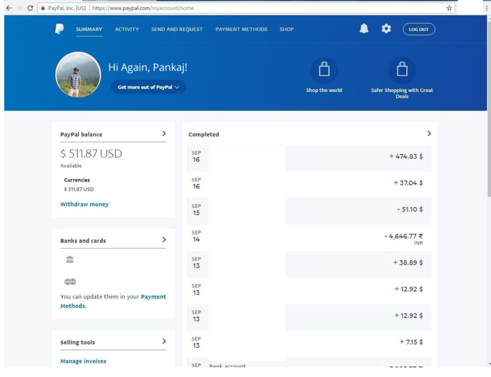Follow the Payment Methods link in Banks and cards

point(113,301)
